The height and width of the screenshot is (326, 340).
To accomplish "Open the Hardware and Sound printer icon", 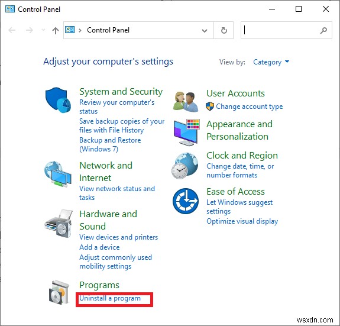I will tap(59, 224).
